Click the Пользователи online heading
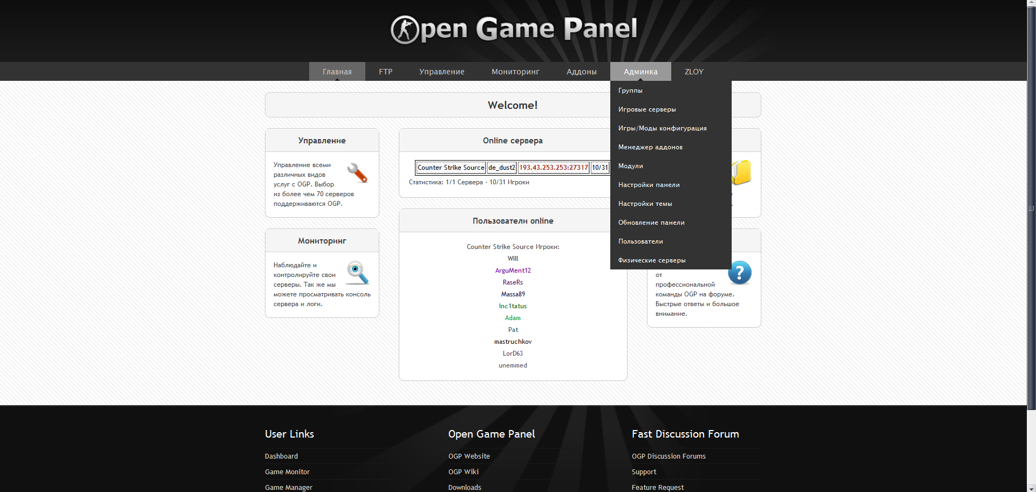 coord(513,221)
